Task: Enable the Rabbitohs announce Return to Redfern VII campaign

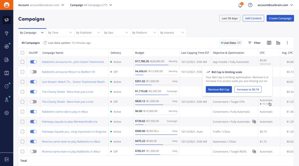Action: pyautogui.click(x=33, y=72)
